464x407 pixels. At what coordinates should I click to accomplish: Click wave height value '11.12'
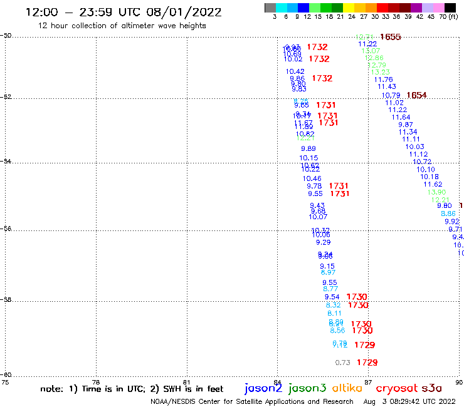coord(418,154)
